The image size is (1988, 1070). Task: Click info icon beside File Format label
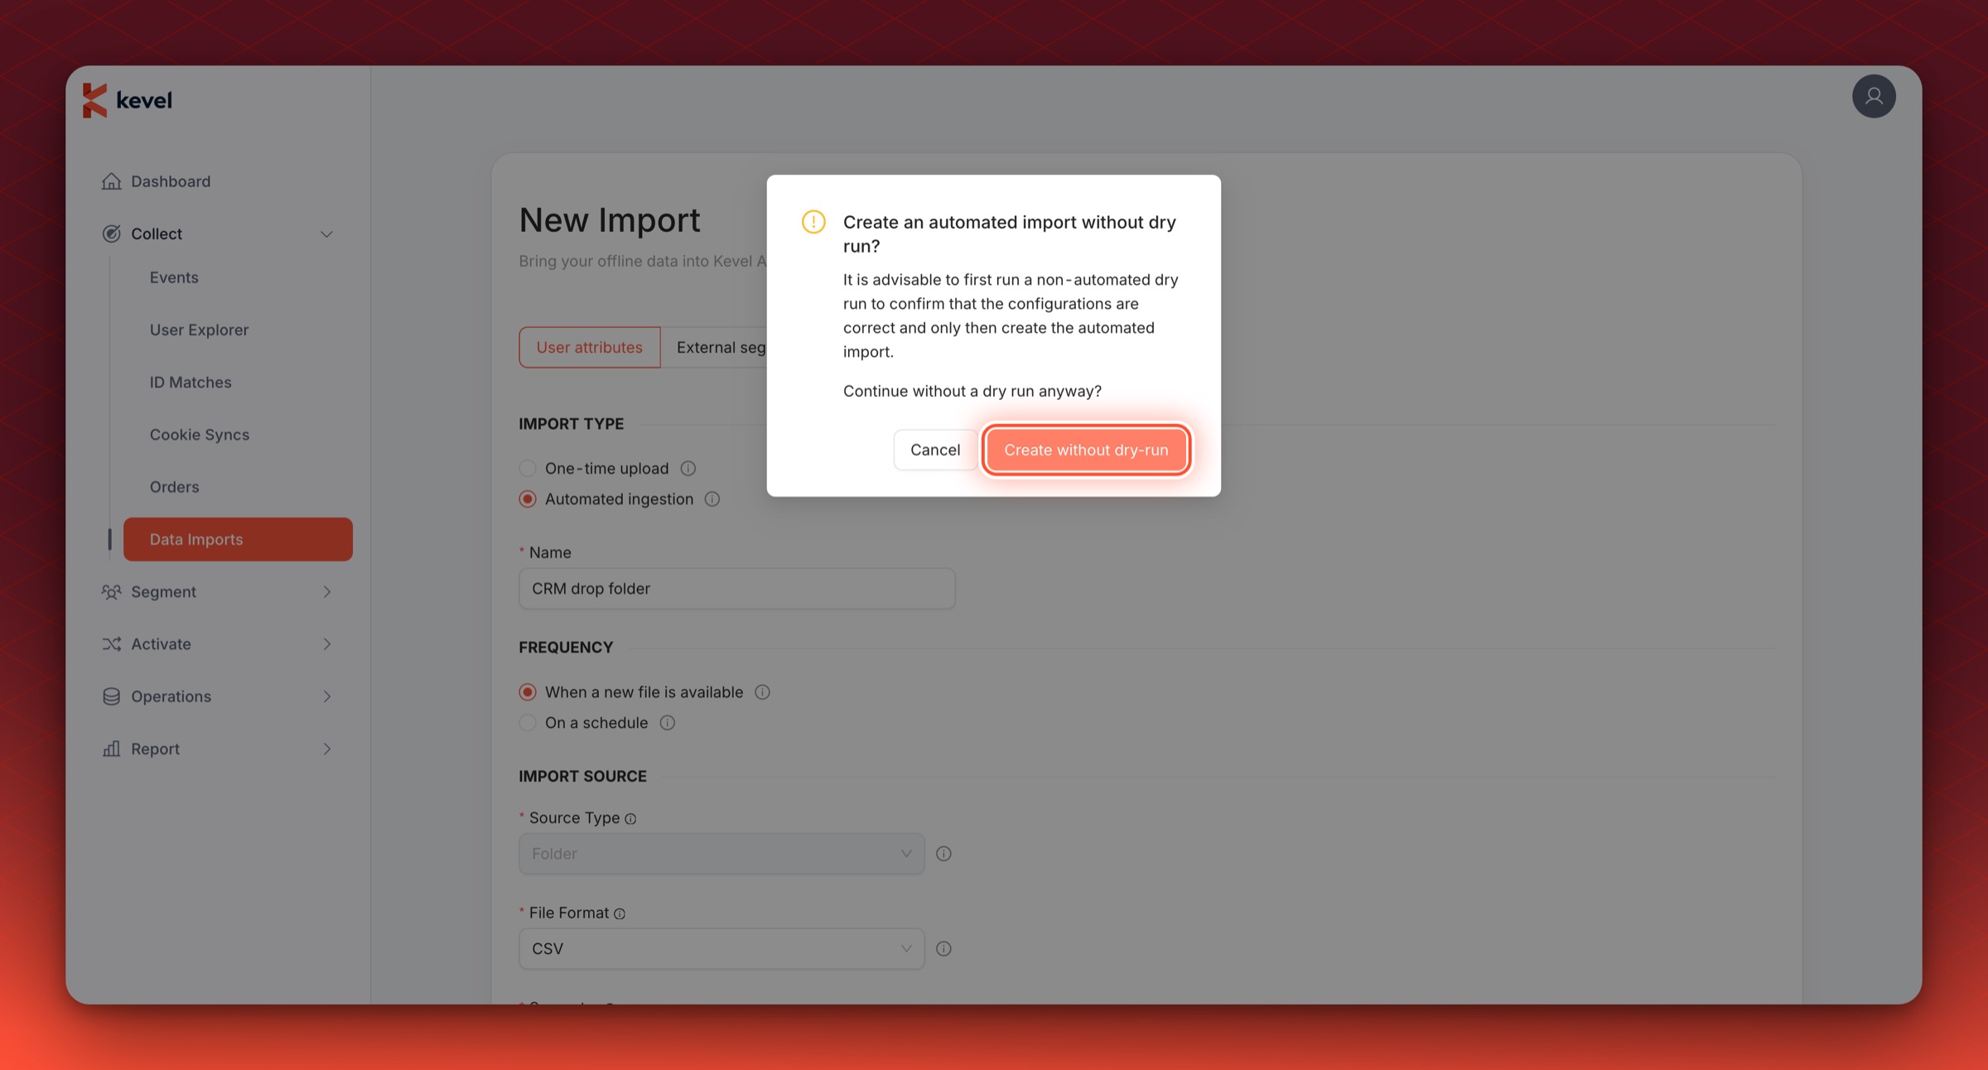620,914
